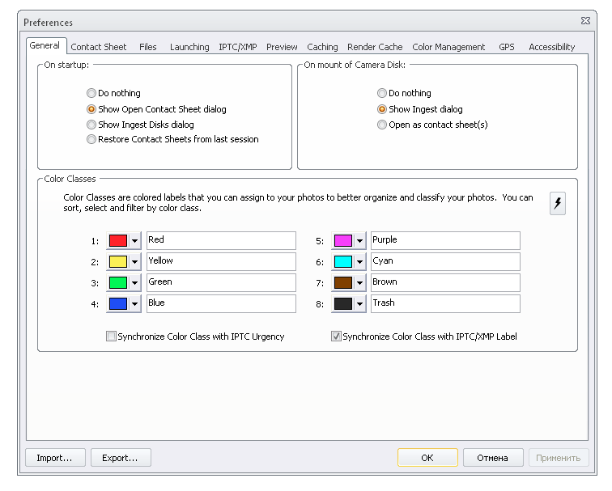Expand the green color class dropdown arrow
This screenshot has width=612, height=491.
(134, 282)
